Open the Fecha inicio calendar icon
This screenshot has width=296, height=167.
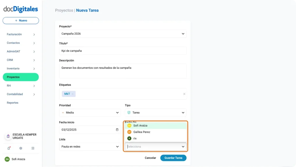tap(117, 130)
